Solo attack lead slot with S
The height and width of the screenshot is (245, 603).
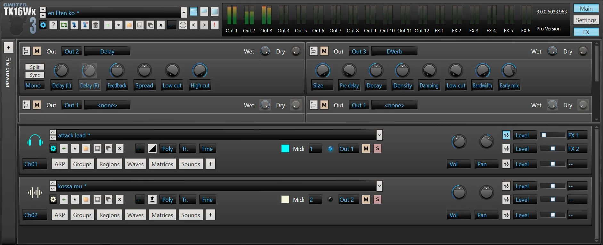(378, 149)
